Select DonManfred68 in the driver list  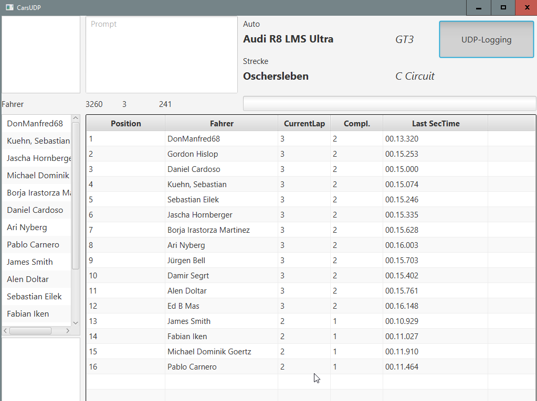35,124
